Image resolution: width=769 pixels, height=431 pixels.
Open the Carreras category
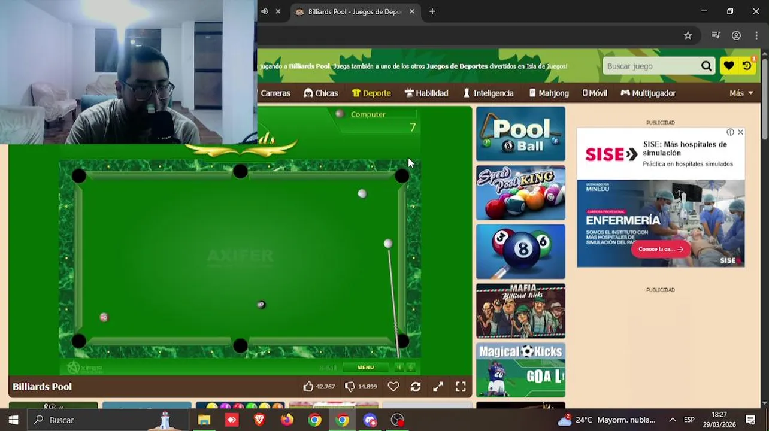coord(275,93)
